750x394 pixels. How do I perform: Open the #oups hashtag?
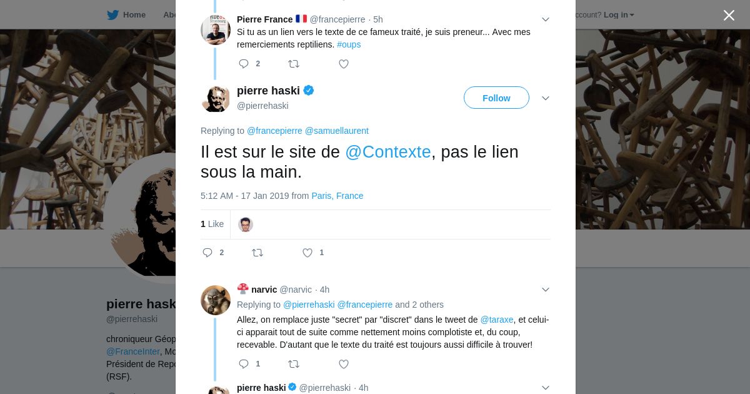[349, 44]
